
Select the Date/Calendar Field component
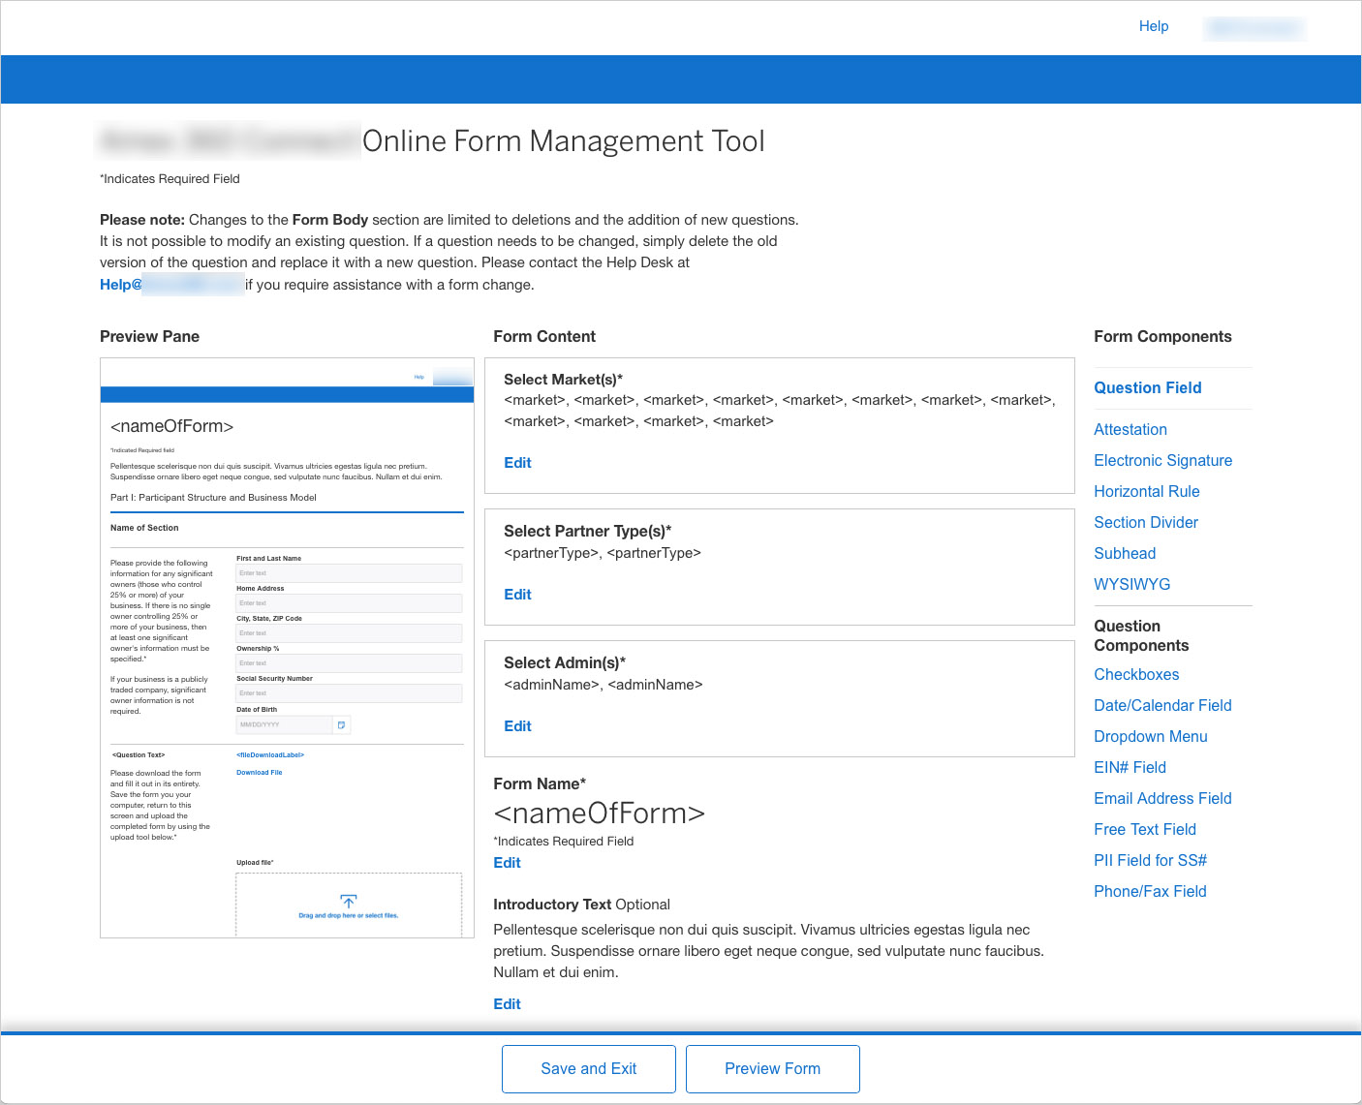click(x=1162, y=705)
